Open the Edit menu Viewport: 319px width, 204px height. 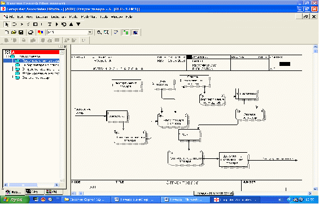coord(20,17)
